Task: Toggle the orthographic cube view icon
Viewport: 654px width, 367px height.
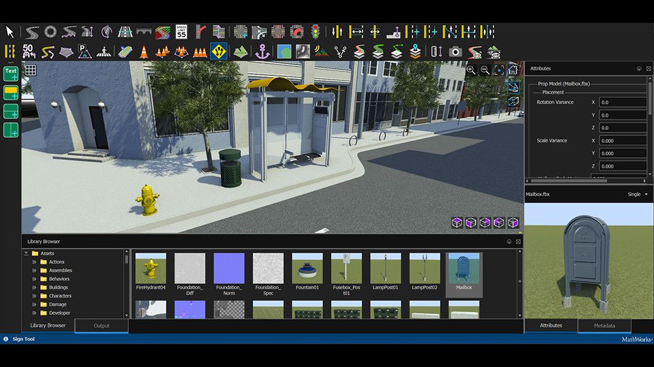Action: tap(513, 101)
